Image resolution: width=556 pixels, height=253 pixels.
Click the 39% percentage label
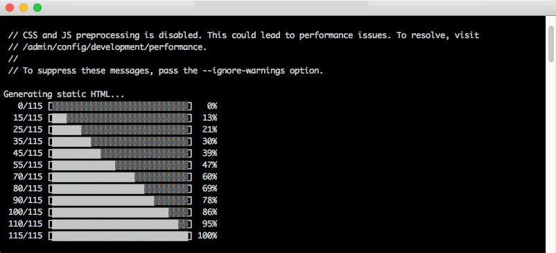pyautogui.click(x=209, y=153)
